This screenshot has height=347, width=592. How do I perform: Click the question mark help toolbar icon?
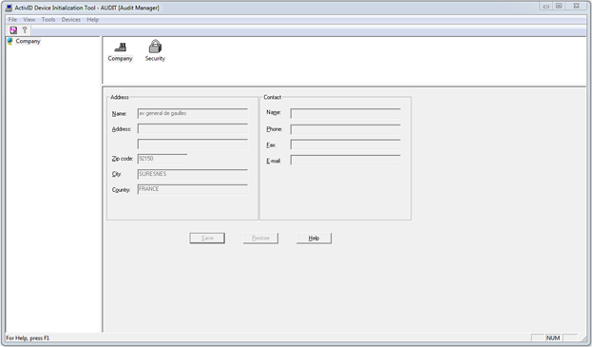click(25, 30)
